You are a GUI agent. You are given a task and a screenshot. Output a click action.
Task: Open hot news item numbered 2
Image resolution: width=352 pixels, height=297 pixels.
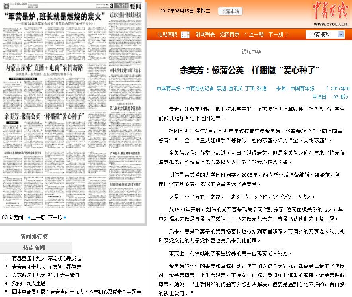click(47, 267)
